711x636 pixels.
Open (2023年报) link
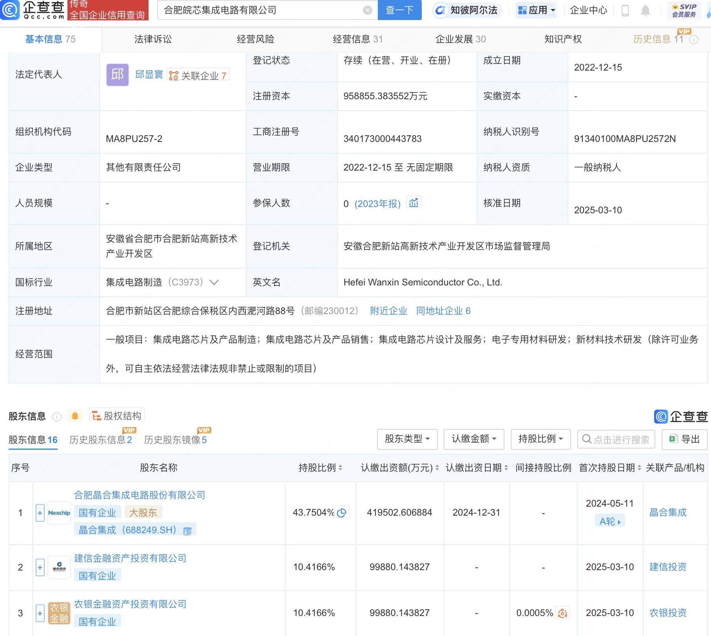[377, 204]
